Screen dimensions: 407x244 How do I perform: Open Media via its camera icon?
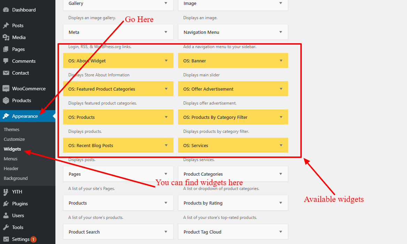(6, 37)
